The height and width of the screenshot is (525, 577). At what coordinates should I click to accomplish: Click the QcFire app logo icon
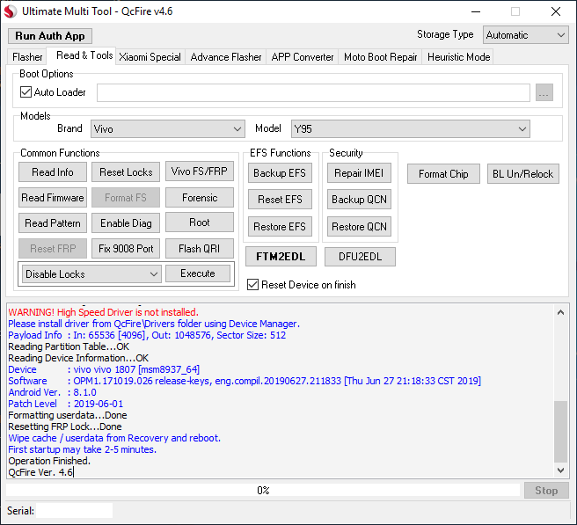click(x=11, y=11)
